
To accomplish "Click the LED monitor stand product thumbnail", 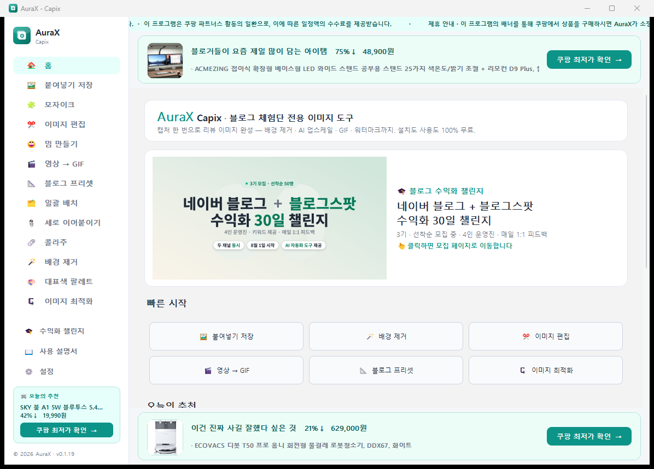I will (165, 61).
